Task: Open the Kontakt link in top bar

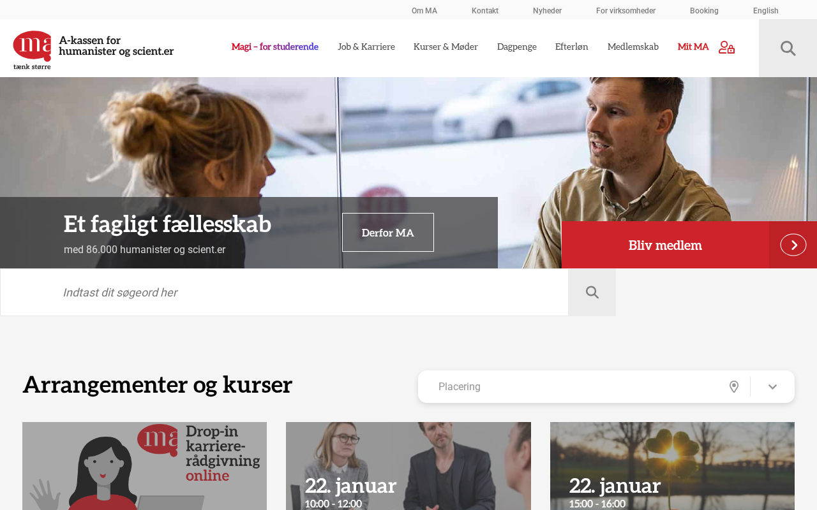Action: 485,11
